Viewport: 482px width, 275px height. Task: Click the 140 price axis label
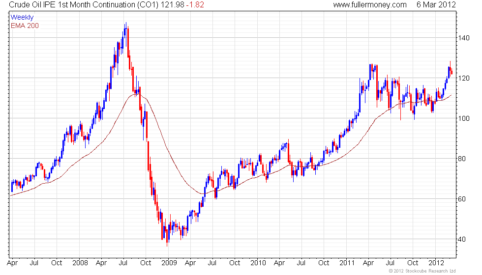tap(463, 38)
